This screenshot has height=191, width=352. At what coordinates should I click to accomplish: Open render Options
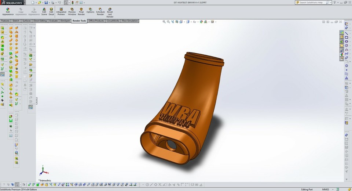coord(90,10)
